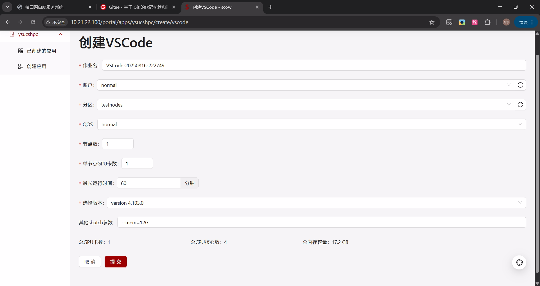Image resolution: width=540 pixels, height=286 pixels.
Task: Click the refresh icon beside the 账户 field
Action: (x=520, y=85)
